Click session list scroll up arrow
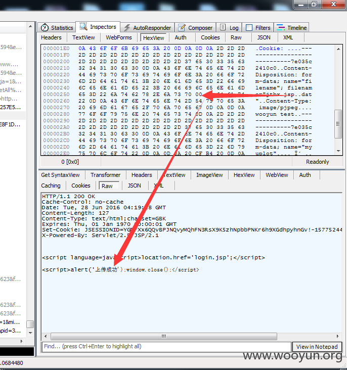The width and height of the screenshot is (347, 370). pos(30,26)
